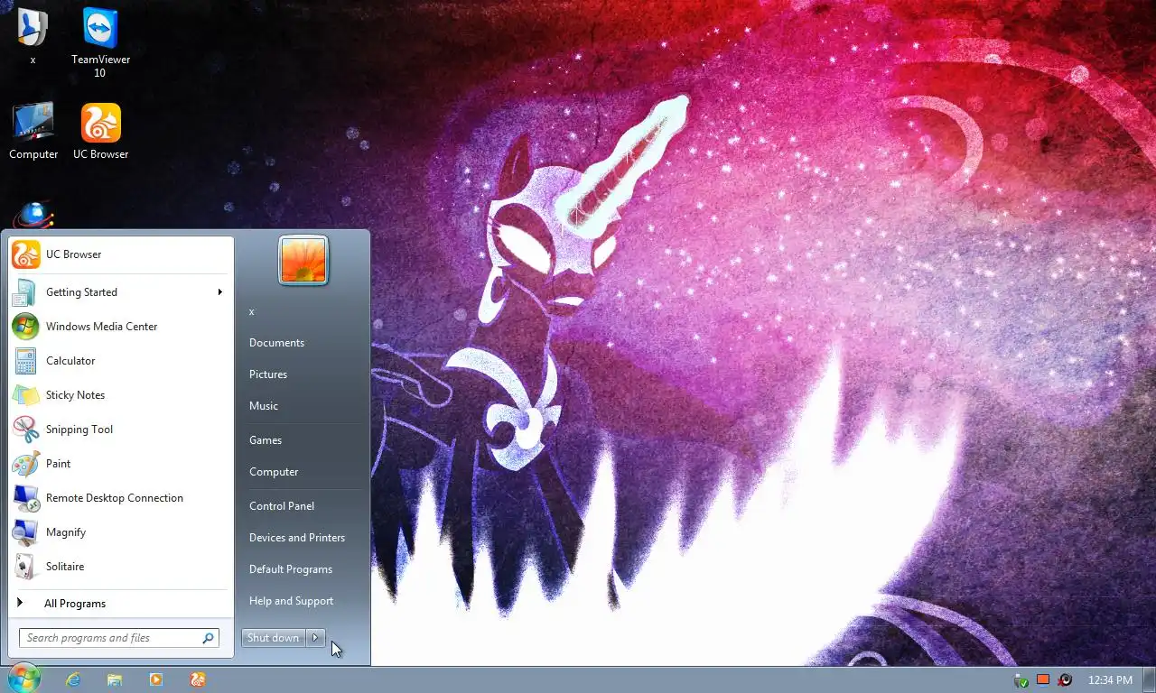Click the Show desktop button at taskbar end
The image size is (1156, 693).
click(1149, 680)
